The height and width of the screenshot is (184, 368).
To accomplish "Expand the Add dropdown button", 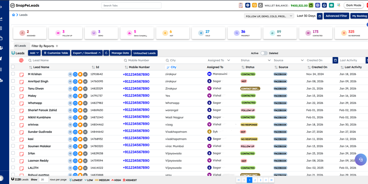I will (34, 53).
